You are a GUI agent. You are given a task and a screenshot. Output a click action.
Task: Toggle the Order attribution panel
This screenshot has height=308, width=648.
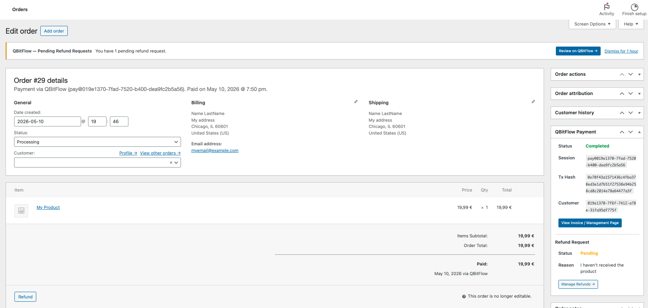click(x=639, y=94)
